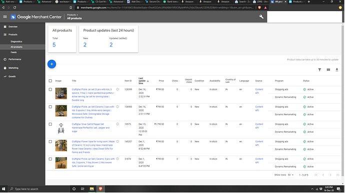Image resolution: width=345 pixels, height=193 pixels.
Task: Add a product with the blue plus button
Action: click(x=51, y=64)
